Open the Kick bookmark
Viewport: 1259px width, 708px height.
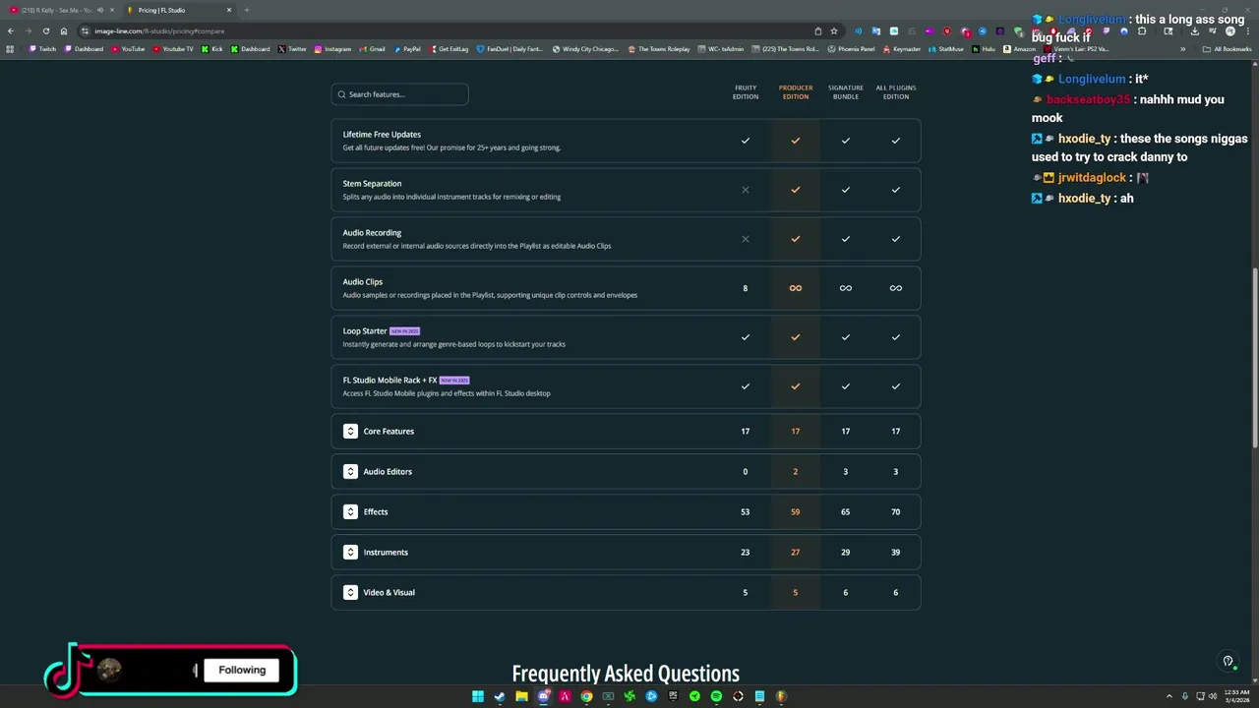(x=212, y=48)
